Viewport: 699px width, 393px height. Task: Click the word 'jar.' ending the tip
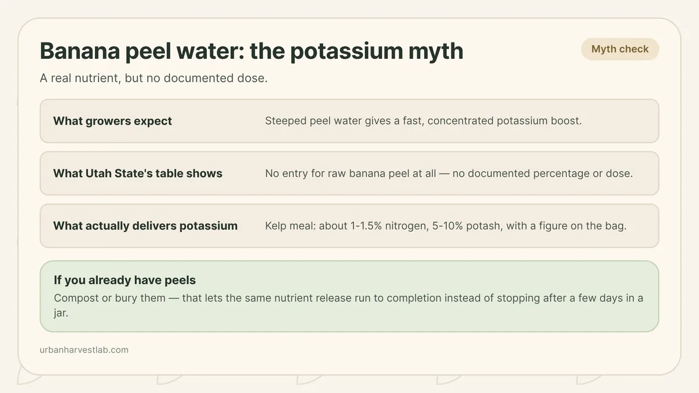pos(61,313)
